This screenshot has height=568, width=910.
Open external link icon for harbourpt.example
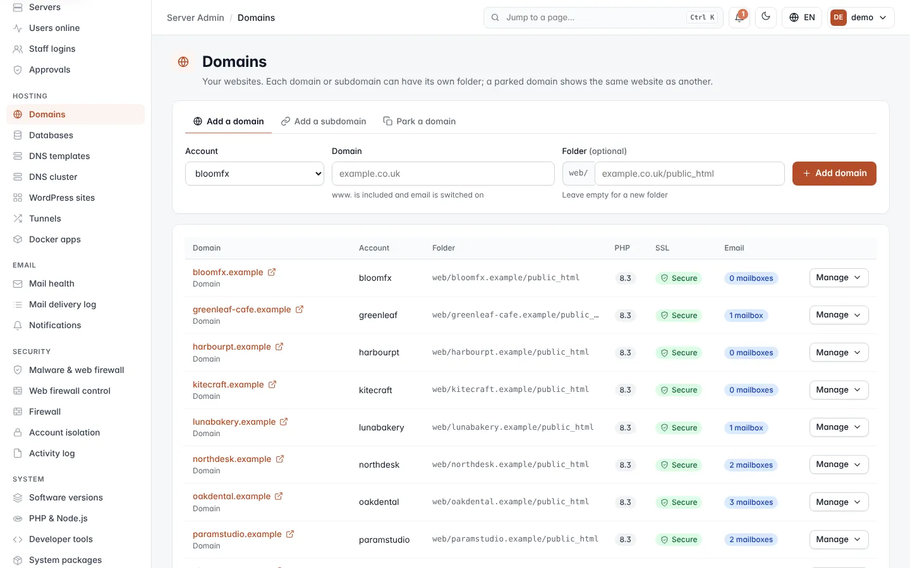click(279, 346)
